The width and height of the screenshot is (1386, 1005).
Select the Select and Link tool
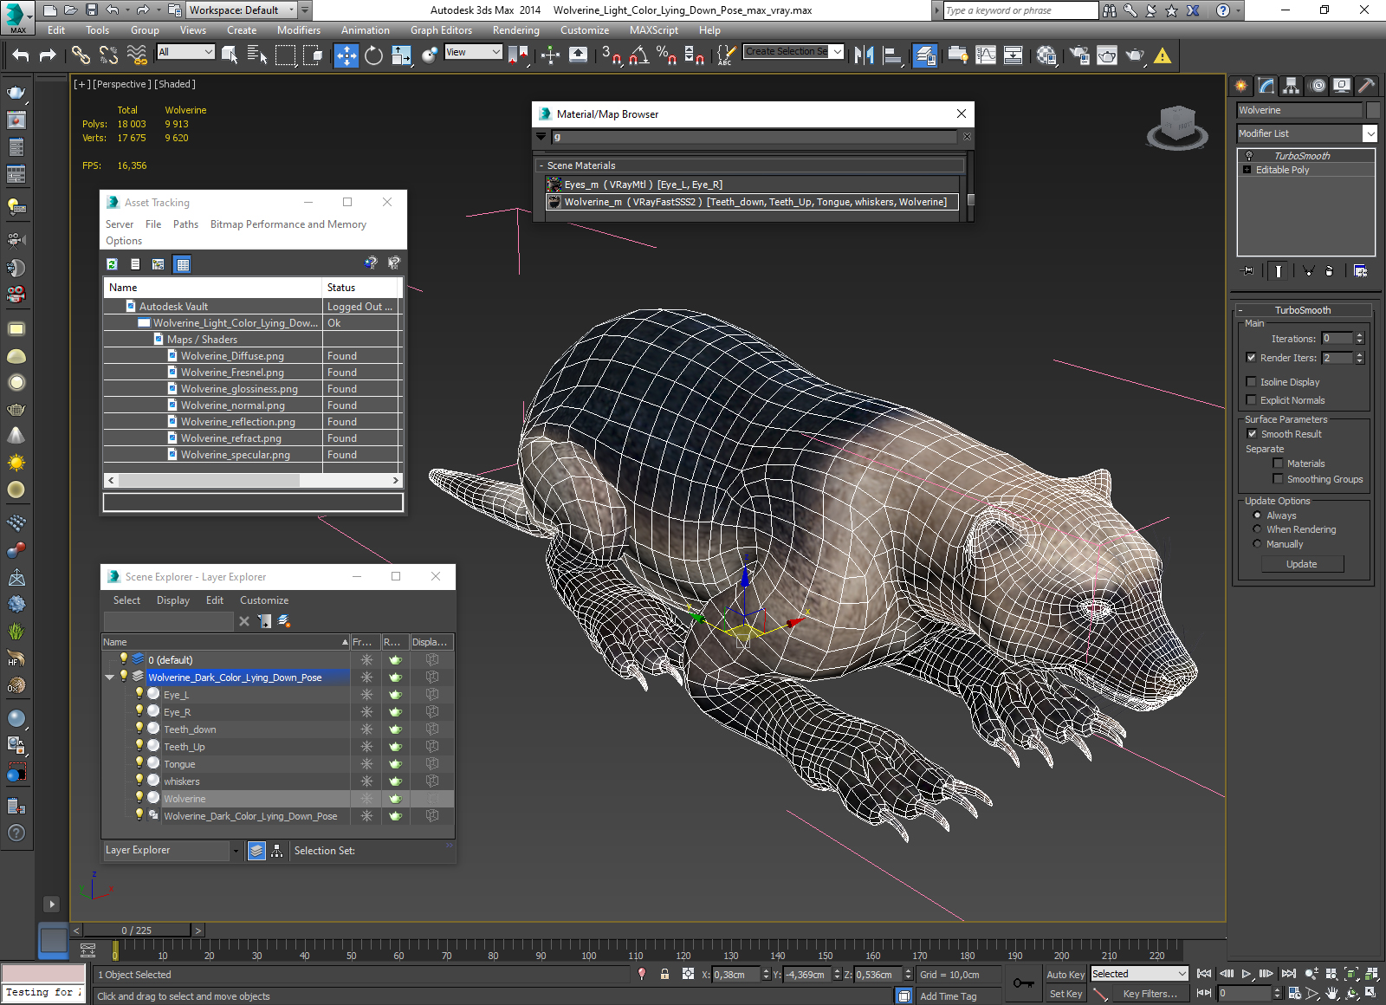pyautogui.click(x=81, y=55)
